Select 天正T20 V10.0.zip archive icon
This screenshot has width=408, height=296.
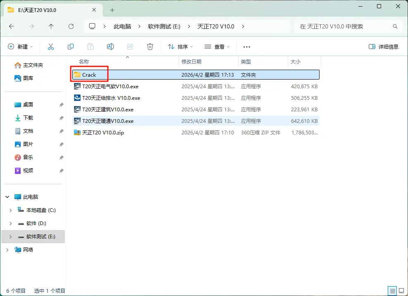pos(77,133)
